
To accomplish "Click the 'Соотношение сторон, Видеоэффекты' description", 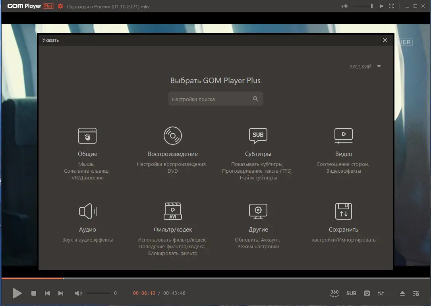I will [343, 168].
